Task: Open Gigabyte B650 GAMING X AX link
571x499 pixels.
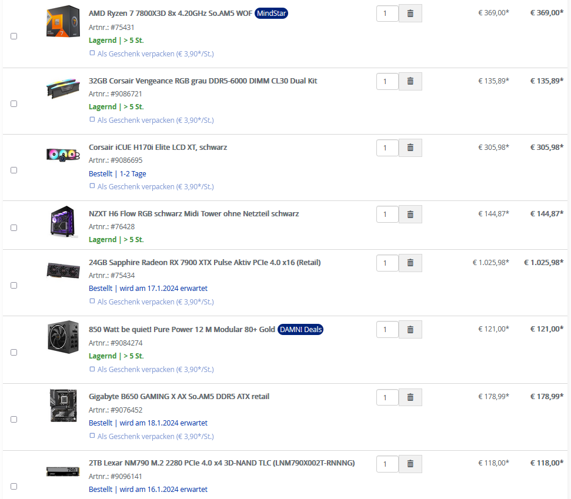Action: click(x=179, y=396)
